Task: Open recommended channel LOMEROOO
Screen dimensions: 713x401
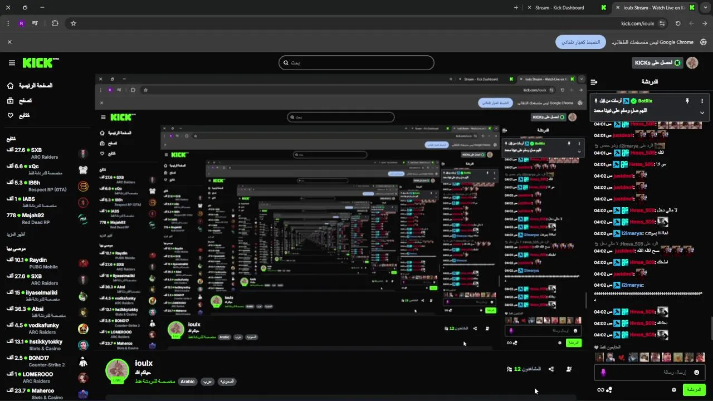Action: pos(47,378)
